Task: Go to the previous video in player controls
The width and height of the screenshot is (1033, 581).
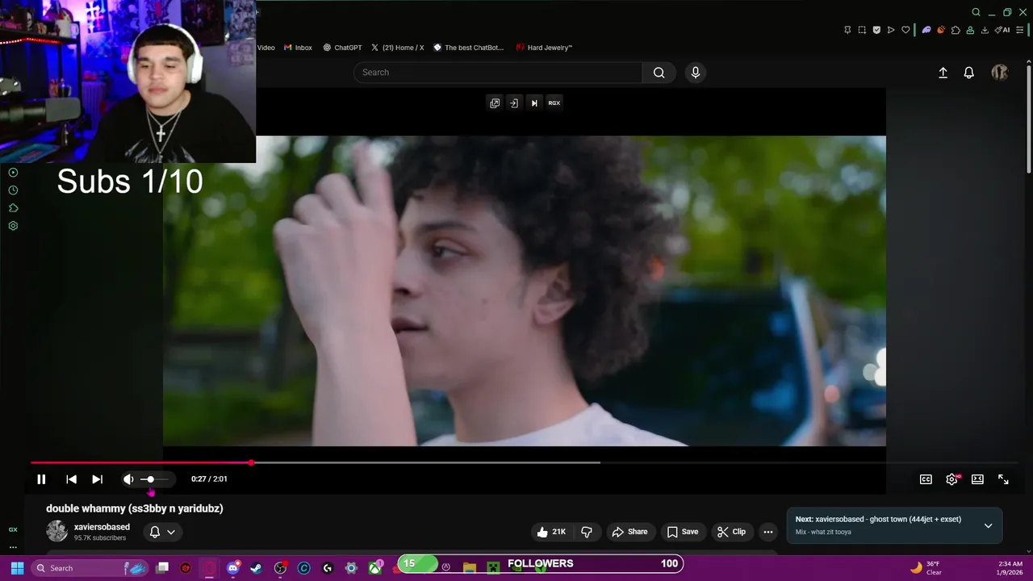Action: click(x=71, y=479)
